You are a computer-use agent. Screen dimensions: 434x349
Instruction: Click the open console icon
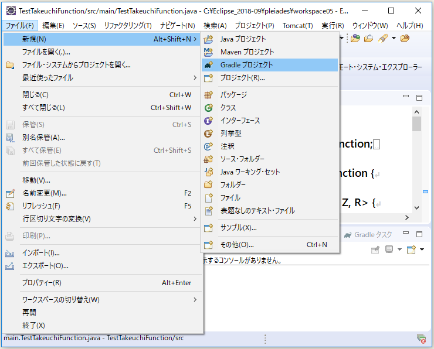(411, 250)
